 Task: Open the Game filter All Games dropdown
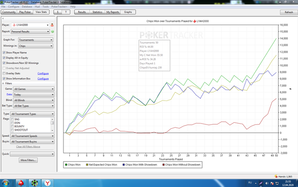click(34, 89)
